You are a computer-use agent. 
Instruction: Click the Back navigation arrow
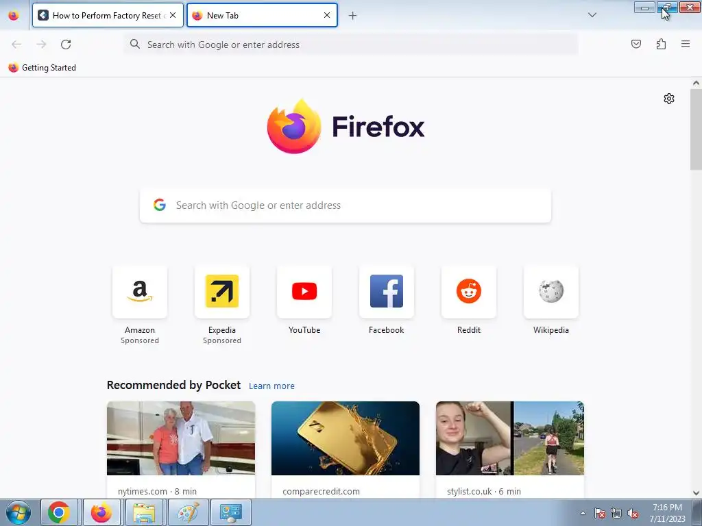tap(16, 45)
